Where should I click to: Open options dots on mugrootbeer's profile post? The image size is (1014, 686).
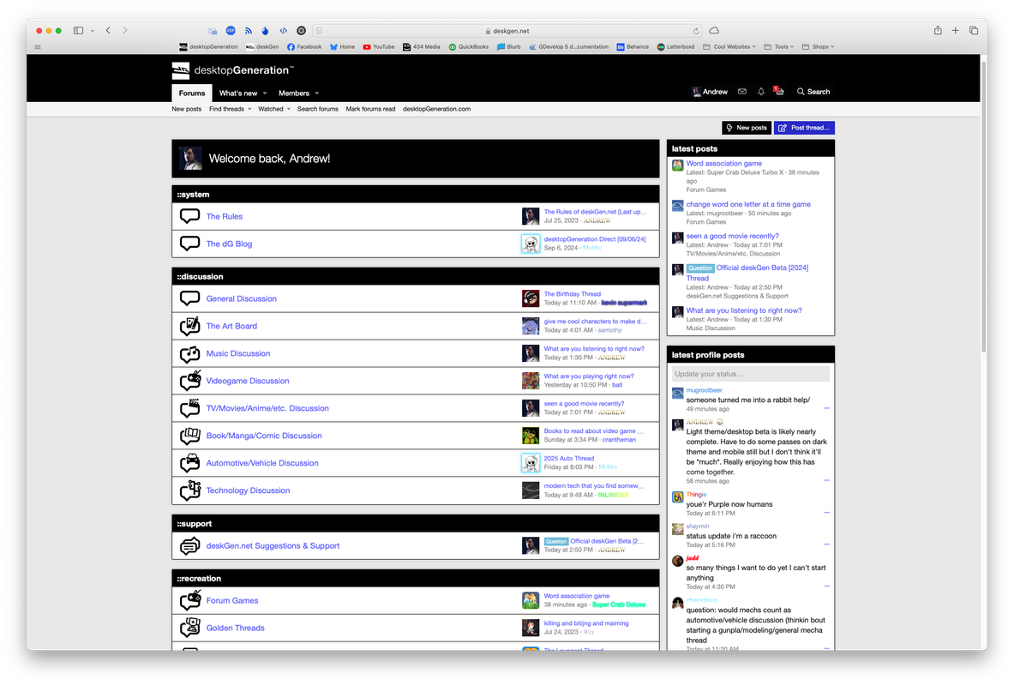pos(826,408)
